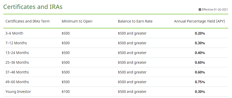This screenshot has height=98, width=232.
Task: Click the 0.40% APY value
Action: [x=200, y=53]
